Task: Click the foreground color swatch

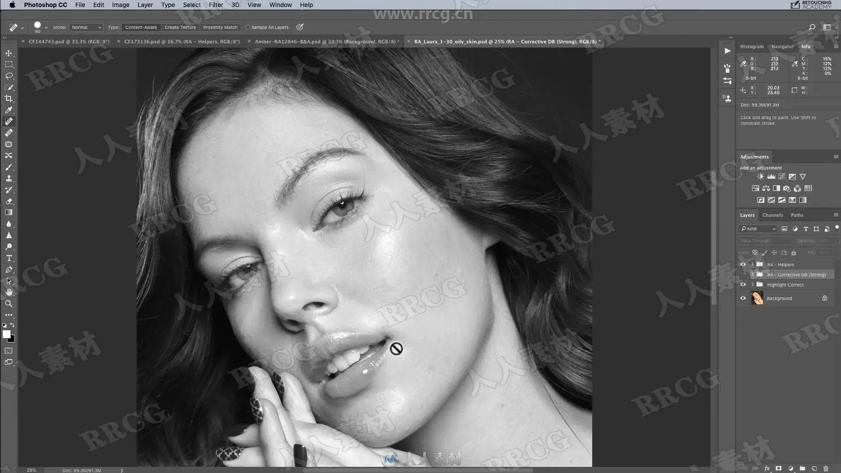Action: pos(6,334)
